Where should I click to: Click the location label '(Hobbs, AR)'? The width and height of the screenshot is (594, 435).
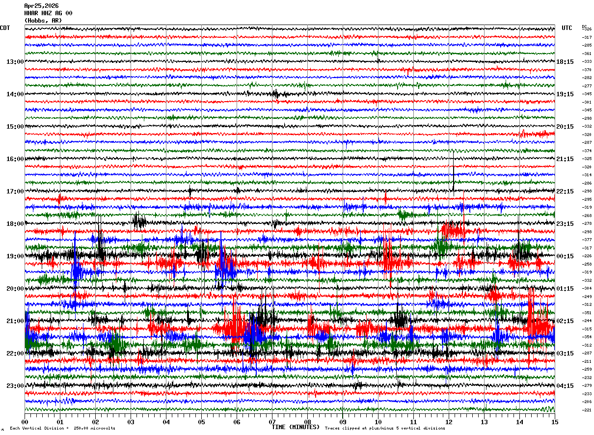pyautogui.click(x=43, y=21)
